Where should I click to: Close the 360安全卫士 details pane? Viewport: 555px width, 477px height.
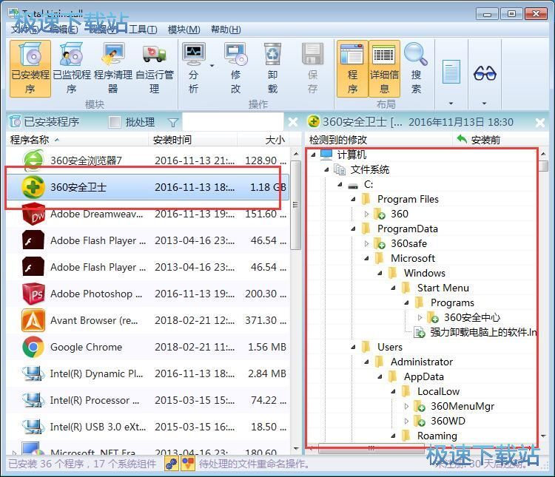click(540, 123)
